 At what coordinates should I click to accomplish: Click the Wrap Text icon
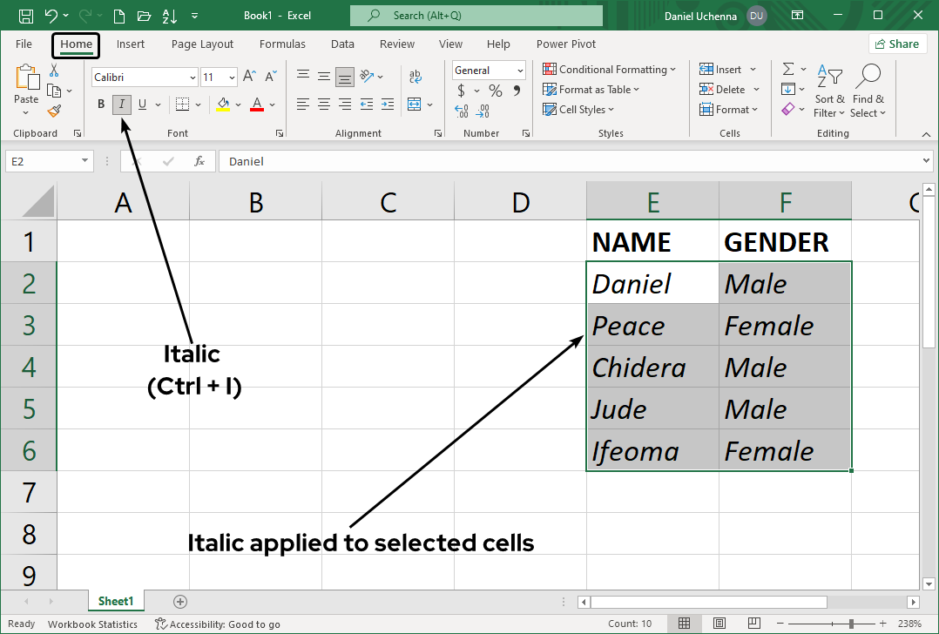[415, 77]
